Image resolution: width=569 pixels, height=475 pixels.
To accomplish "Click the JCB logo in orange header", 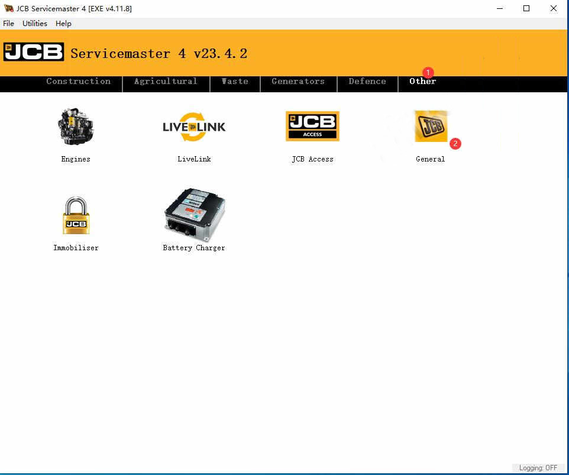I will tap(34, 52).
